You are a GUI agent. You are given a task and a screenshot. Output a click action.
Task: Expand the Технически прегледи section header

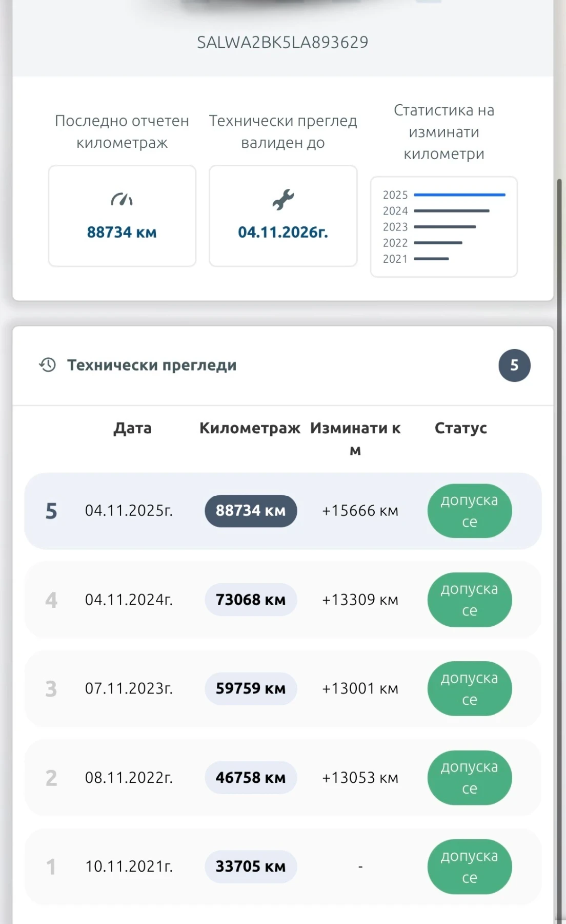tap(152, 365)
